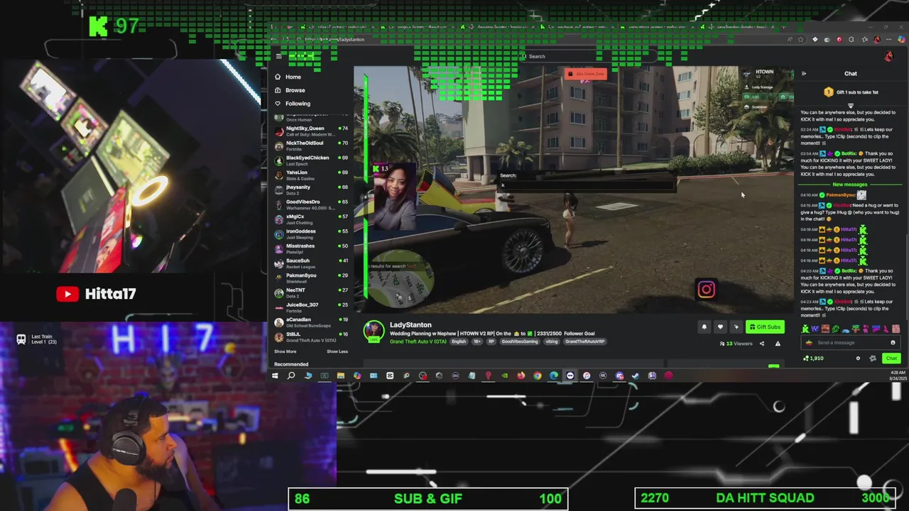Click LadyStanton streamer avatar

coord(374,331)
